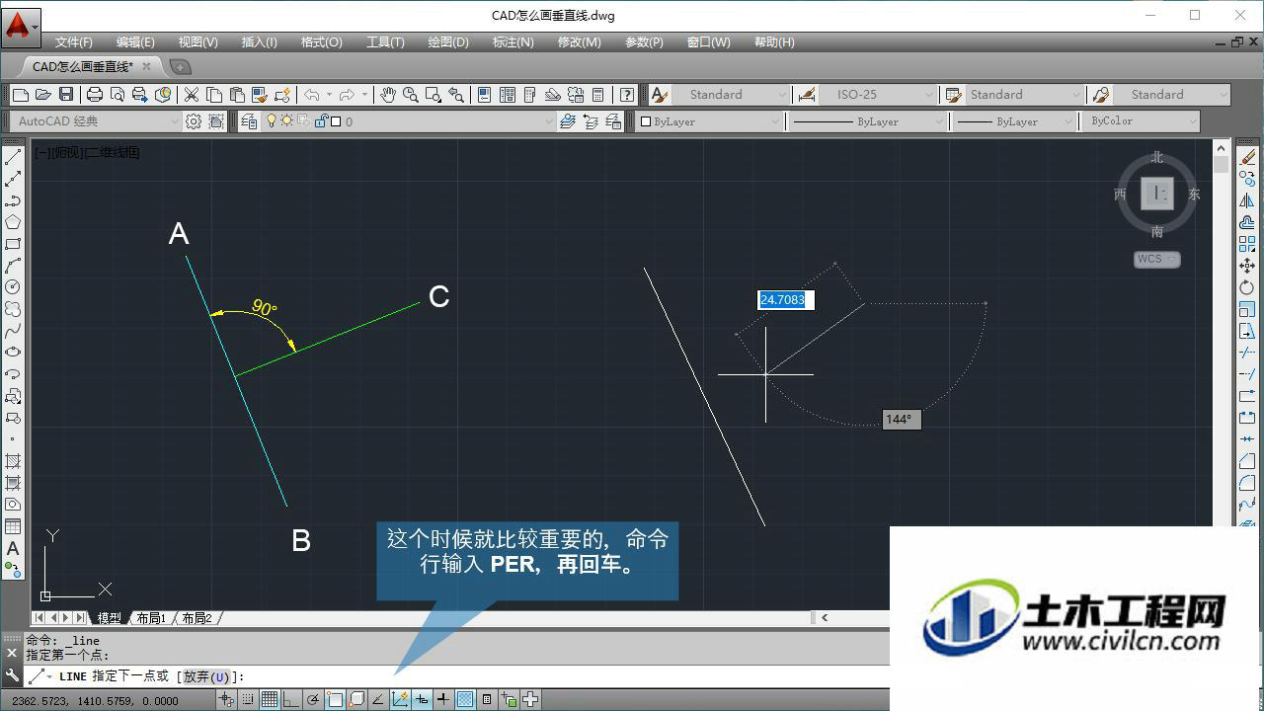This screenshot has height=711, width=1264.
Task: Toggle Grid Display in status bar
Action: click(270, 700)
